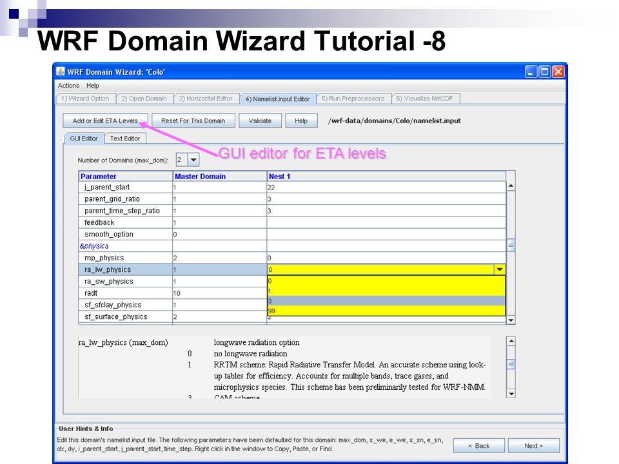Select the 4) Namelist.input Editor tab
Viewport: 619px width, 464px height.
[277, 99]
